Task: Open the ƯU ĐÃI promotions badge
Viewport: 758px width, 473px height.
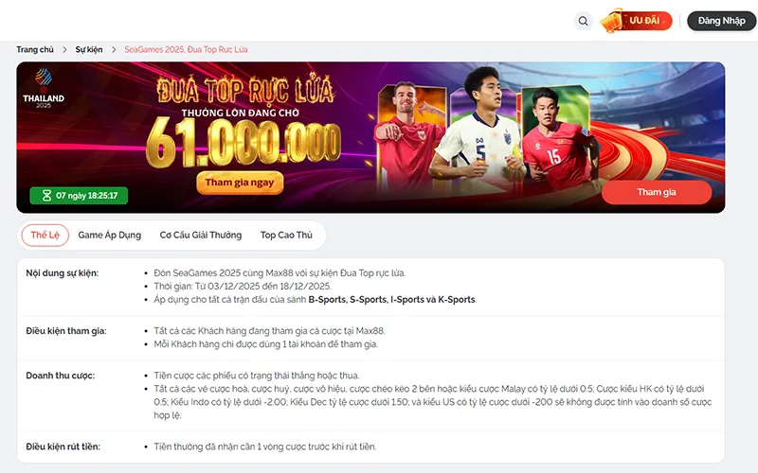Action: (636, 21)
